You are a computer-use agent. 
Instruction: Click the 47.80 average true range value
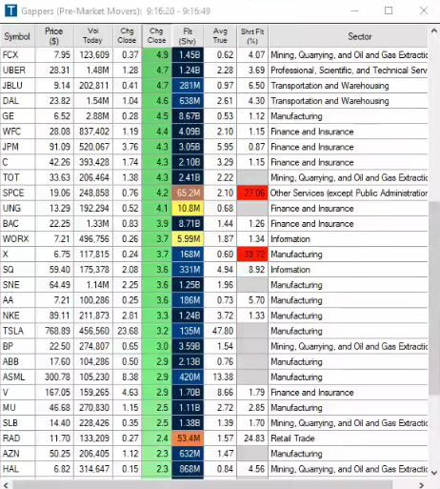pyautogui.click(x=220, y=331)
